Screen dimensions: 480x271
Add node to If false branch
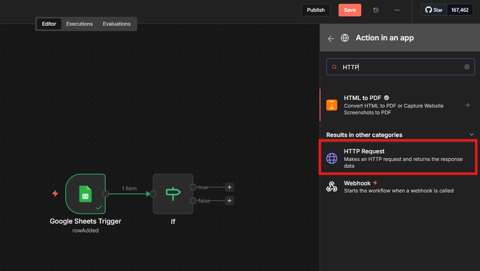point(229,201)
